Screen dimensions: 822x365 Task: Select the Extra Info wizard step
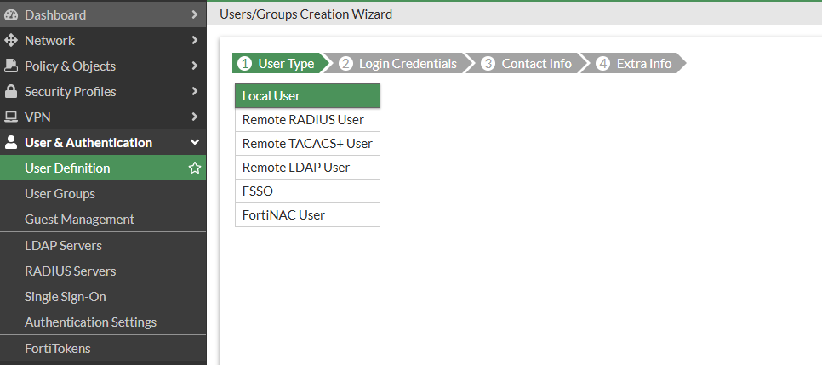pyautogui.click(x=634, y=64)
